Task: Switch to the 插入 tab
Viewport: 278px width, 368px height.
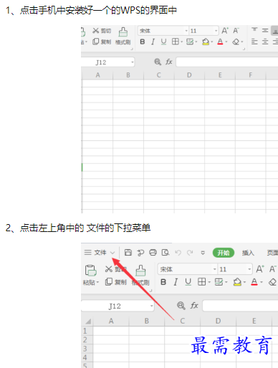Action: [x=248, y=253]
